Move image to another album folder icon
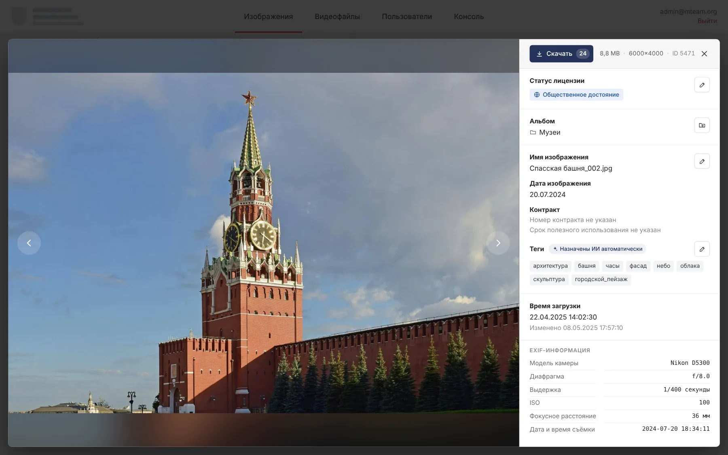This screenshot has height=455, width=728. [702, 125]
